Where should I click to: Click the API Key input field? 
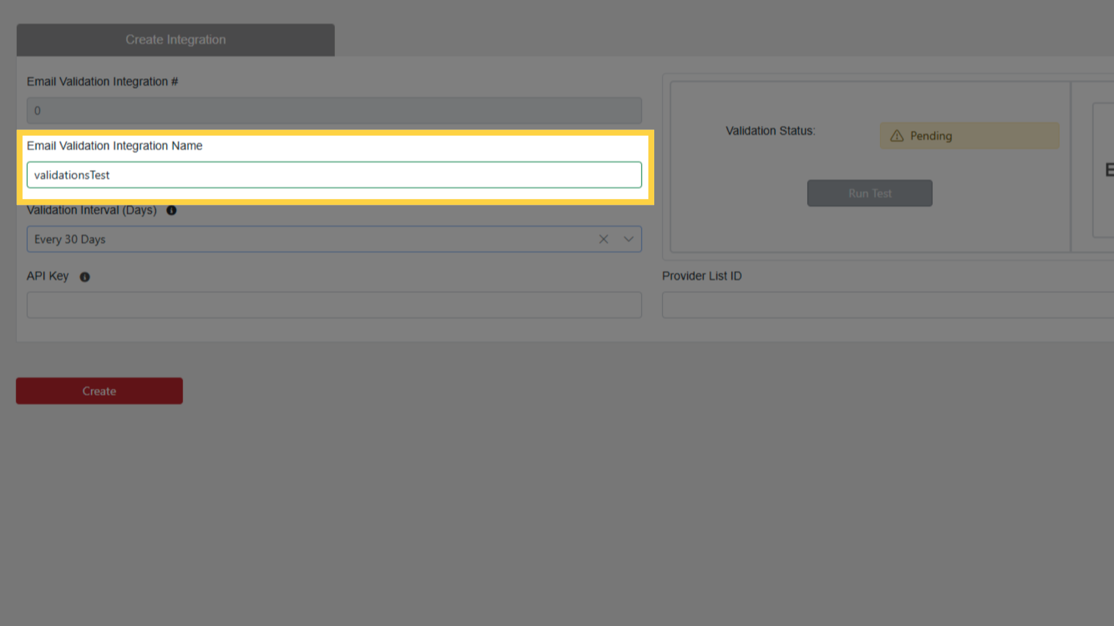[334, 305]
